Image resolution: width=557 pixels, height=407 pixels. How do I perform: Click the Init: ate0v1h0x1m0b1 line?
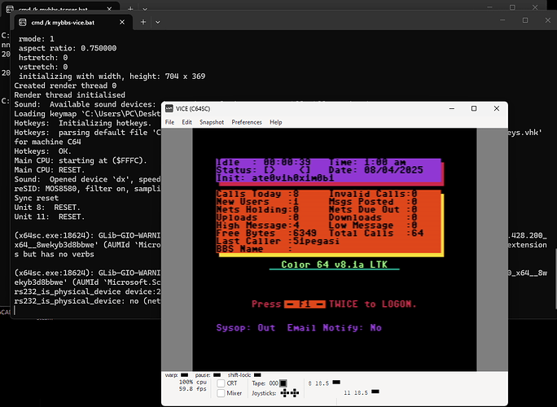pyautogui.click(x=275, y=178)
